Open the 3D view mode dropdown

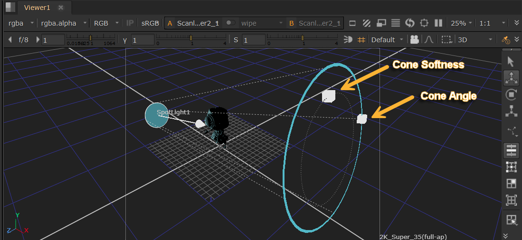475,40
